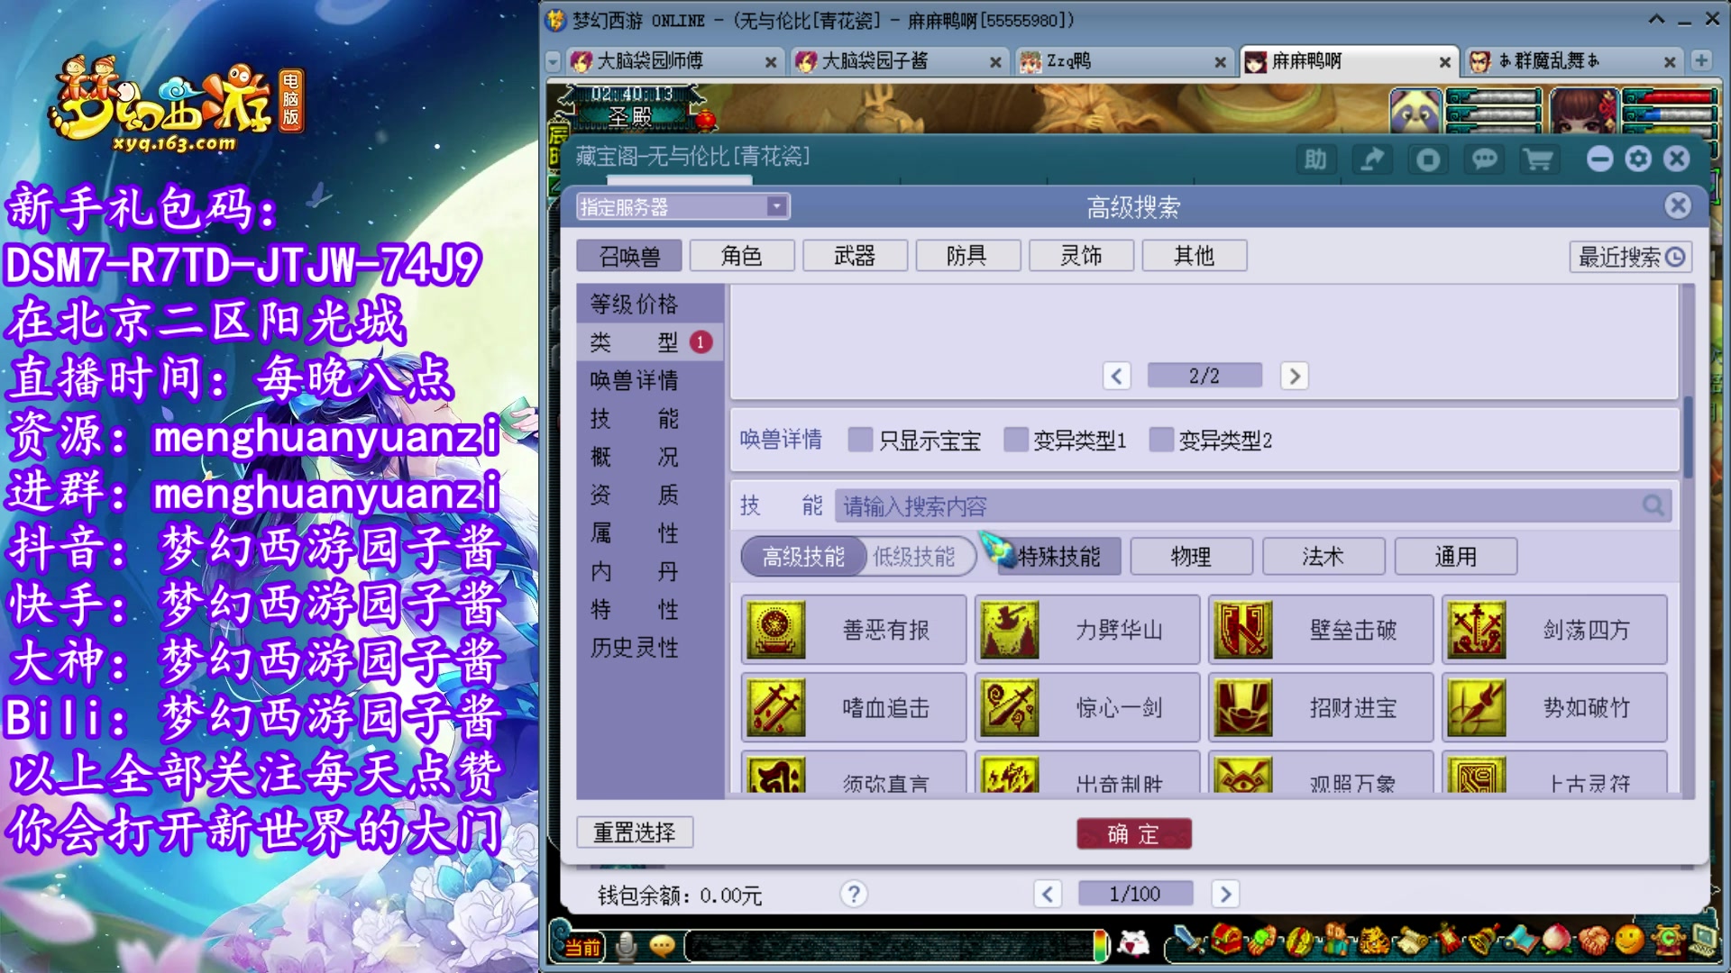Open 唤兽详情 sidebar section
This screenshot has height=973, width=1731.
pos(650,380)
